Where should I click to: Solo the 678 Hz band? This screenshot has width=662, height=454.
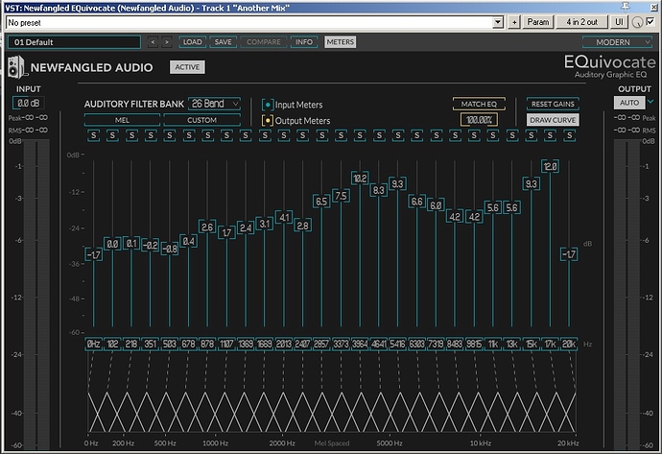189,135
